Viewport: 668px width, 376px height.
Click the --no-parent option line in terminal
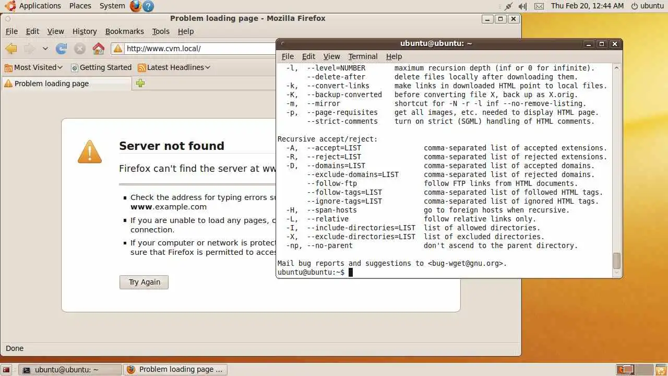(432, 245)
